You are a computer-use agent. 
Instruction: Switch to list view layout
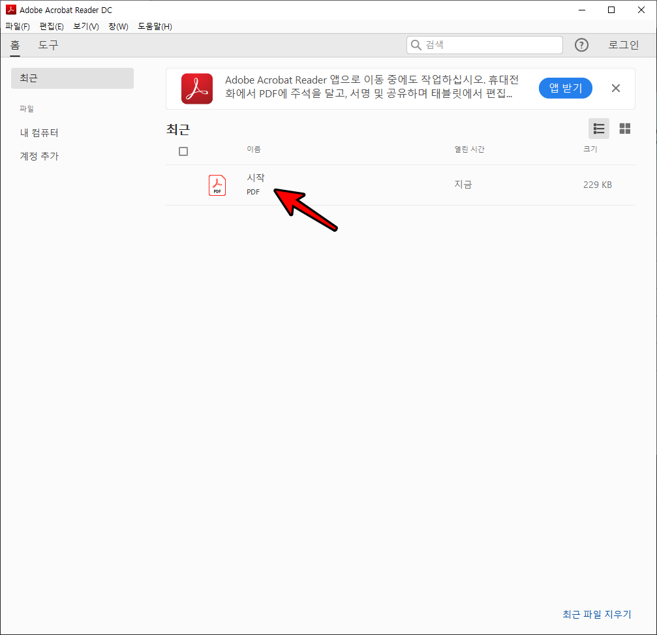coord(599,129)
